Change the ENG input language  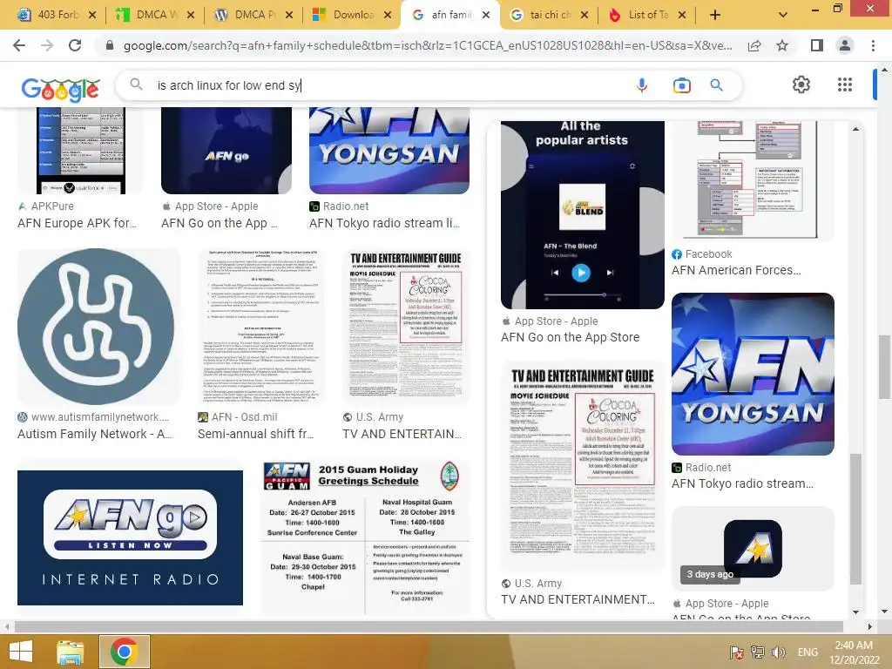pyautogui.click(x=808, y=652)
